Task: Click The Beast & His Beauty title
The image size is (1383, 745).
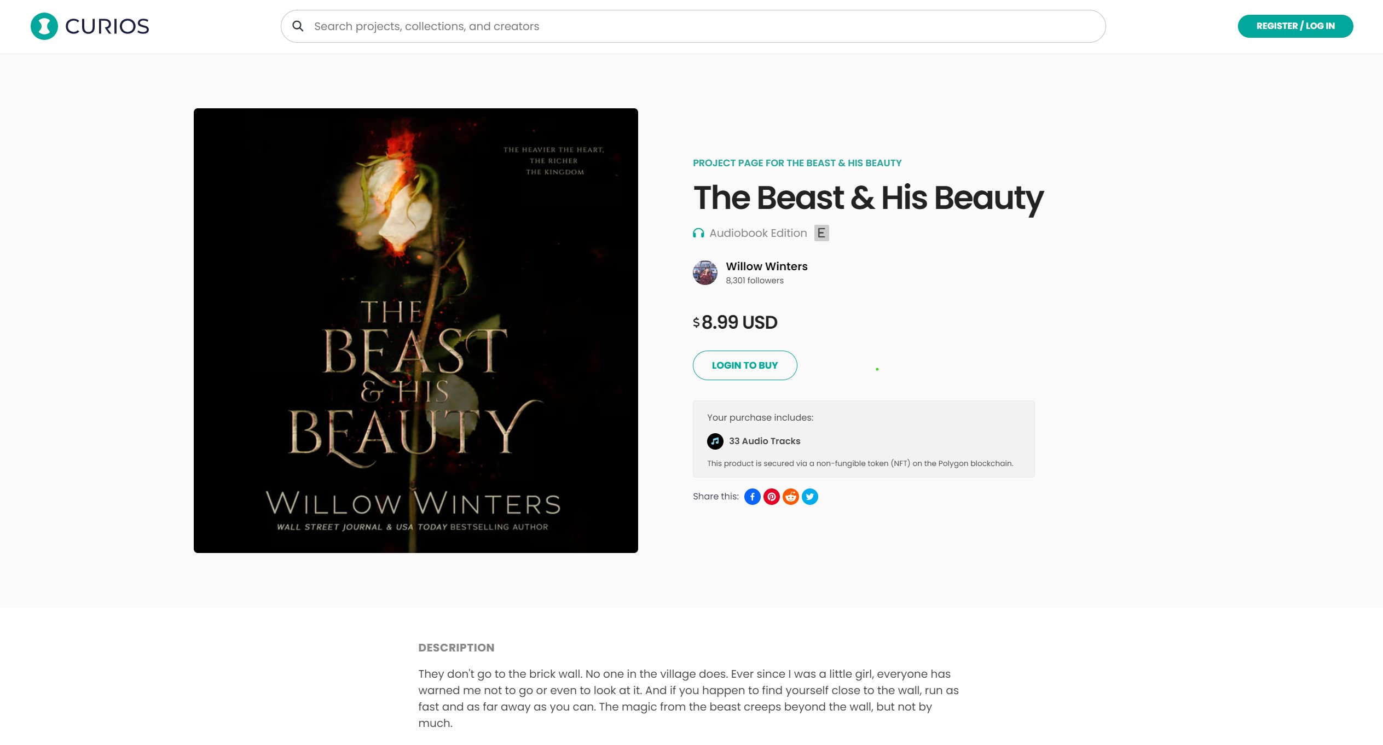Action: click(869, 197)
